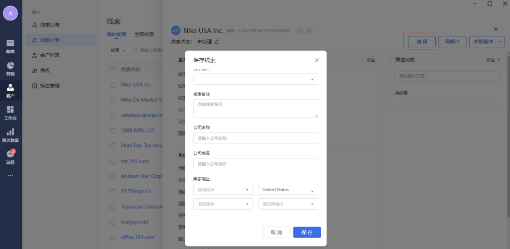Close the 保存线索 dialog with X icon
The image size is (510, 249).
pyautogui.click(x=317, y=60)
